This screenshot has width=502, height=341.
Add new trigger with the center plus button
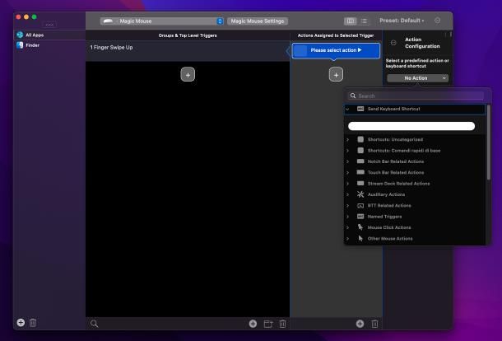(188, 75)
